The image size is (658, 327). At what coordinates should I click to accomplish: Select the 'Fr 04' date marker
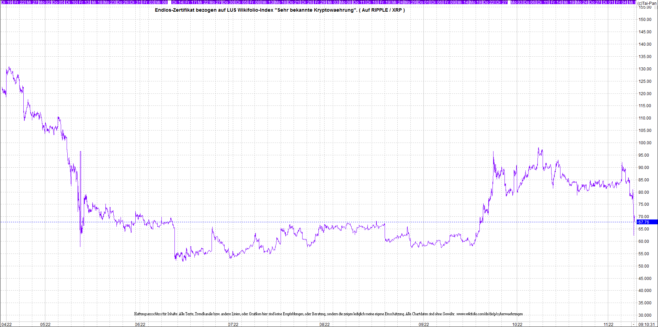tap(622, 2)
